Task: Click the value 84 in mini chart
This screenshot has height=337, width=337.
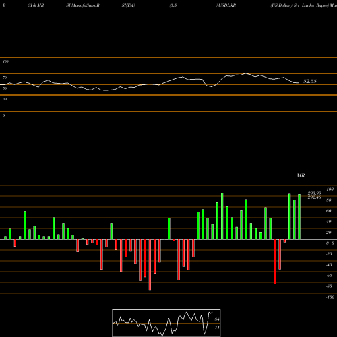Action: click(x=217, y=319)
